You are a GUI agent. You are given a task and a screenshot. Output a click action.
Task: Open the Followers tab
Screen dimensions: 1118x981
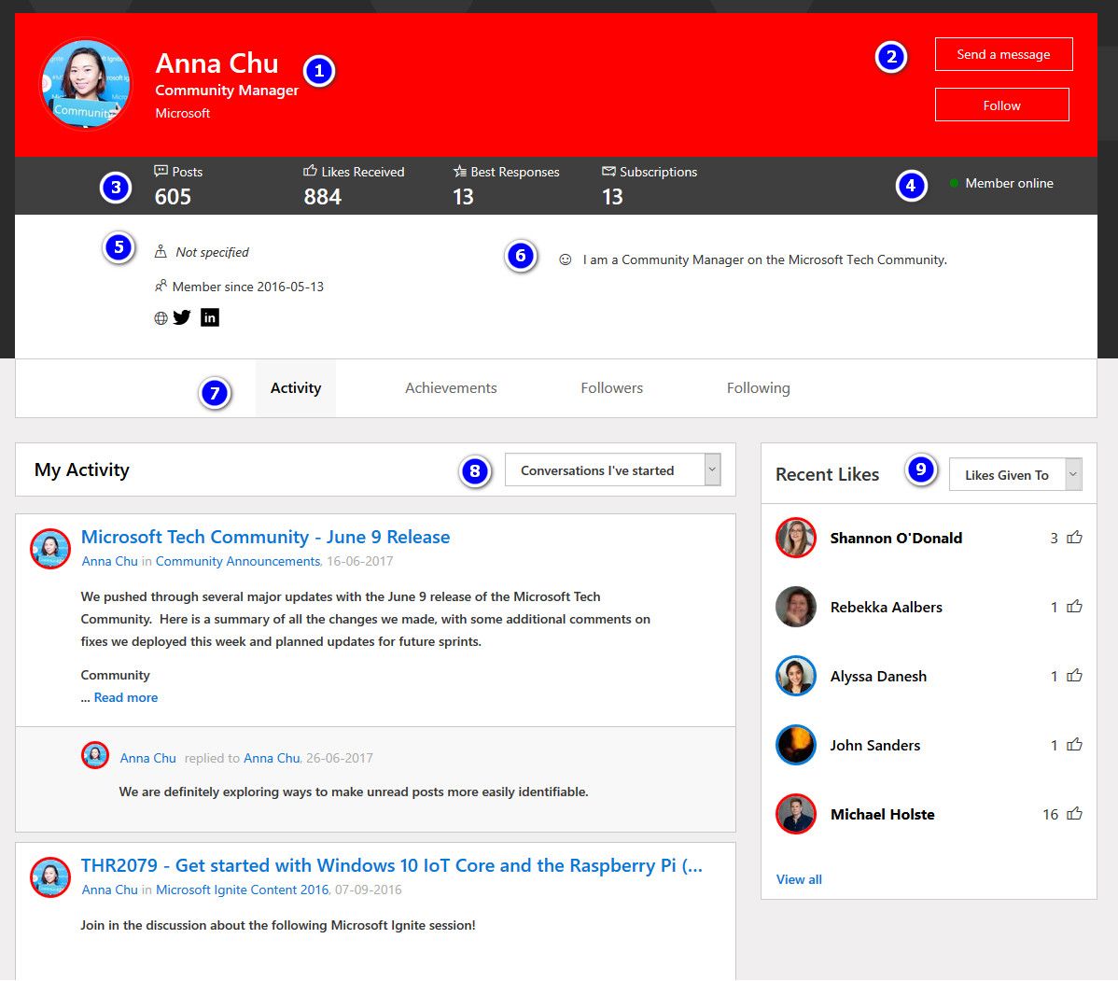[x=611, y=387]
